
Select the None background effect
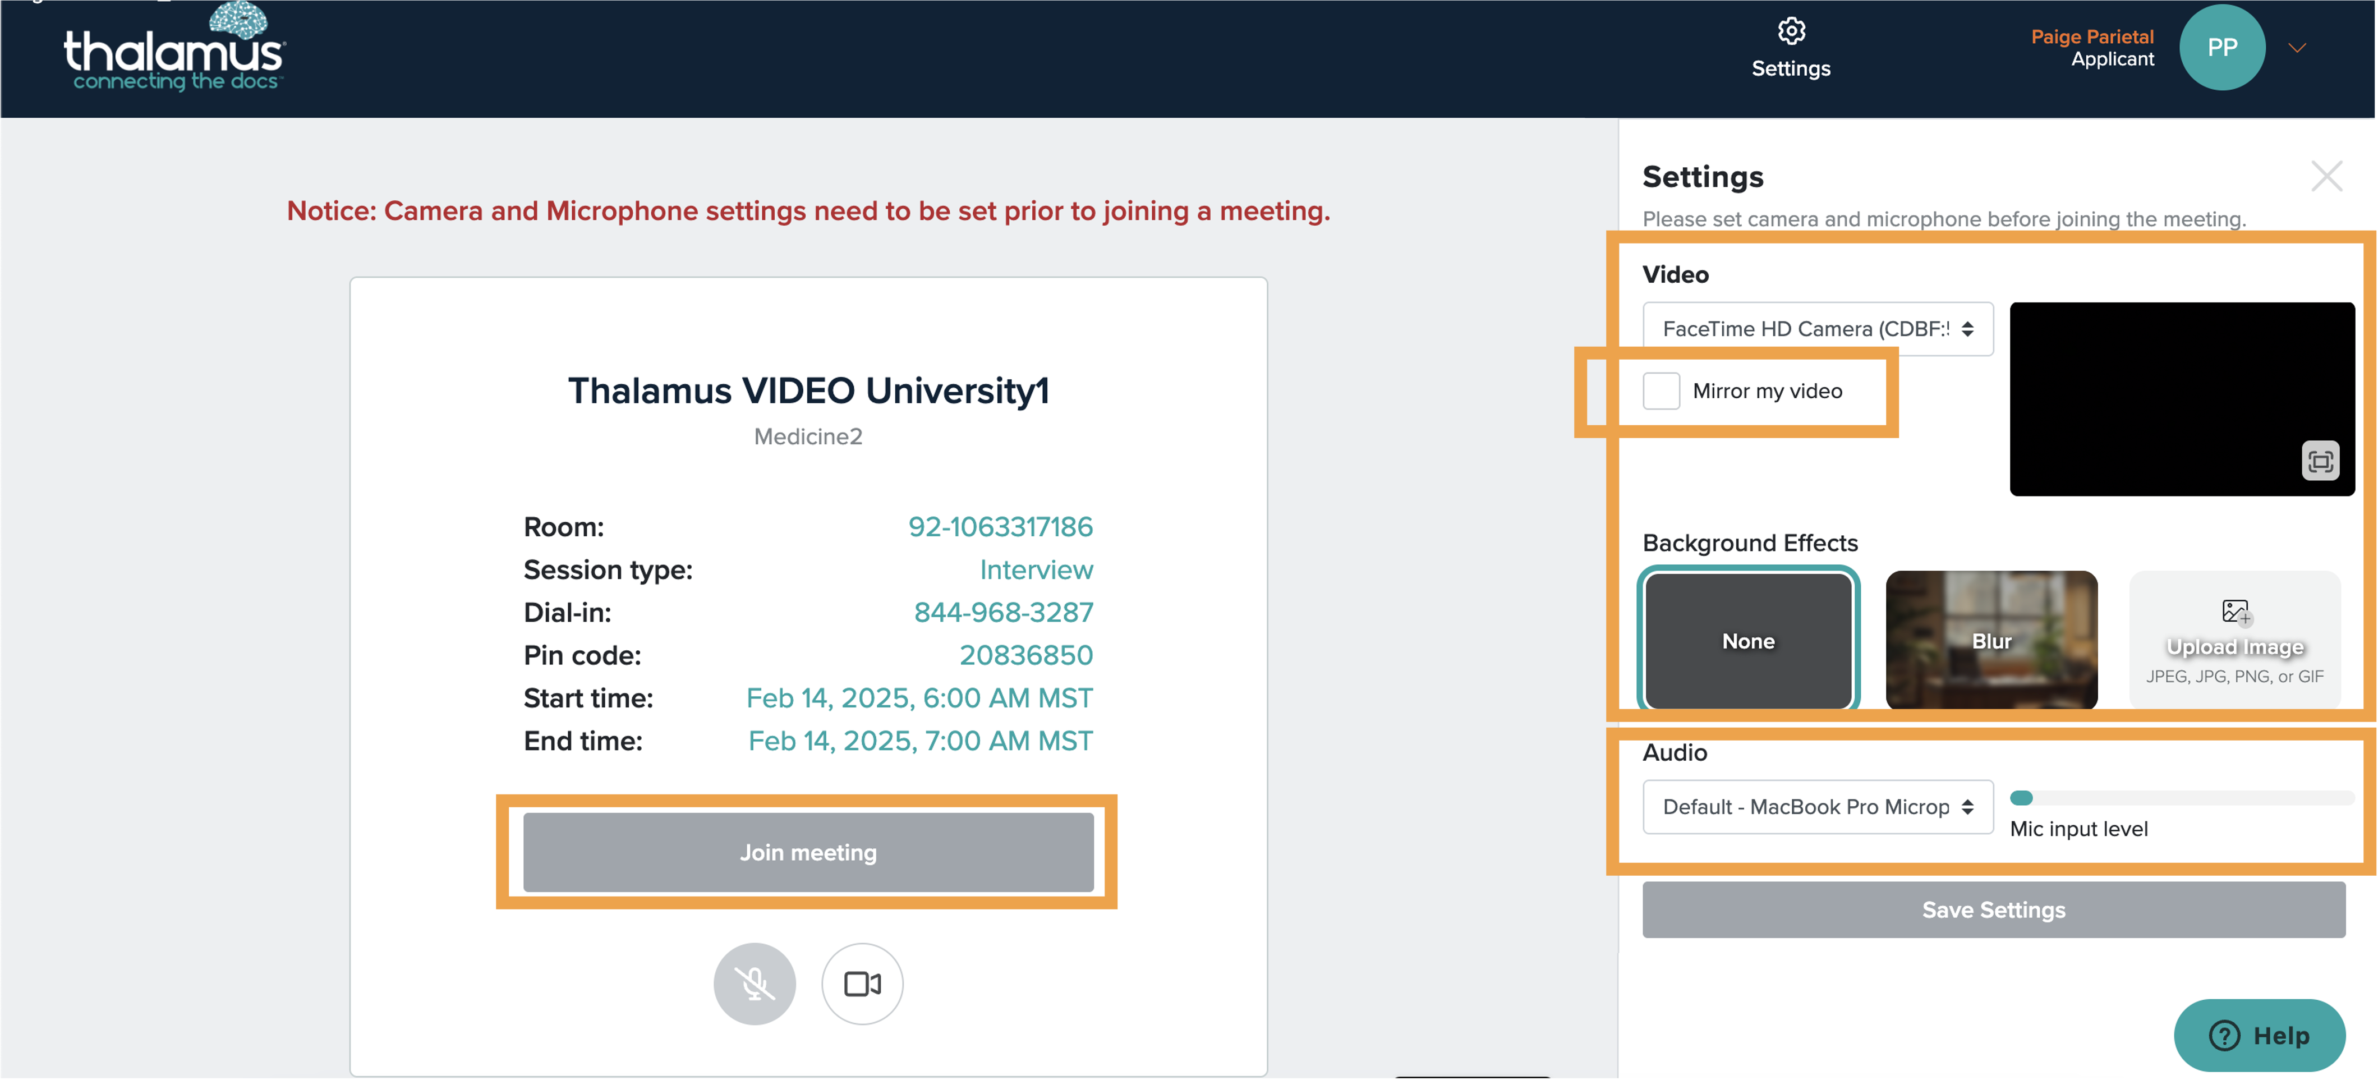(1747, 641)
